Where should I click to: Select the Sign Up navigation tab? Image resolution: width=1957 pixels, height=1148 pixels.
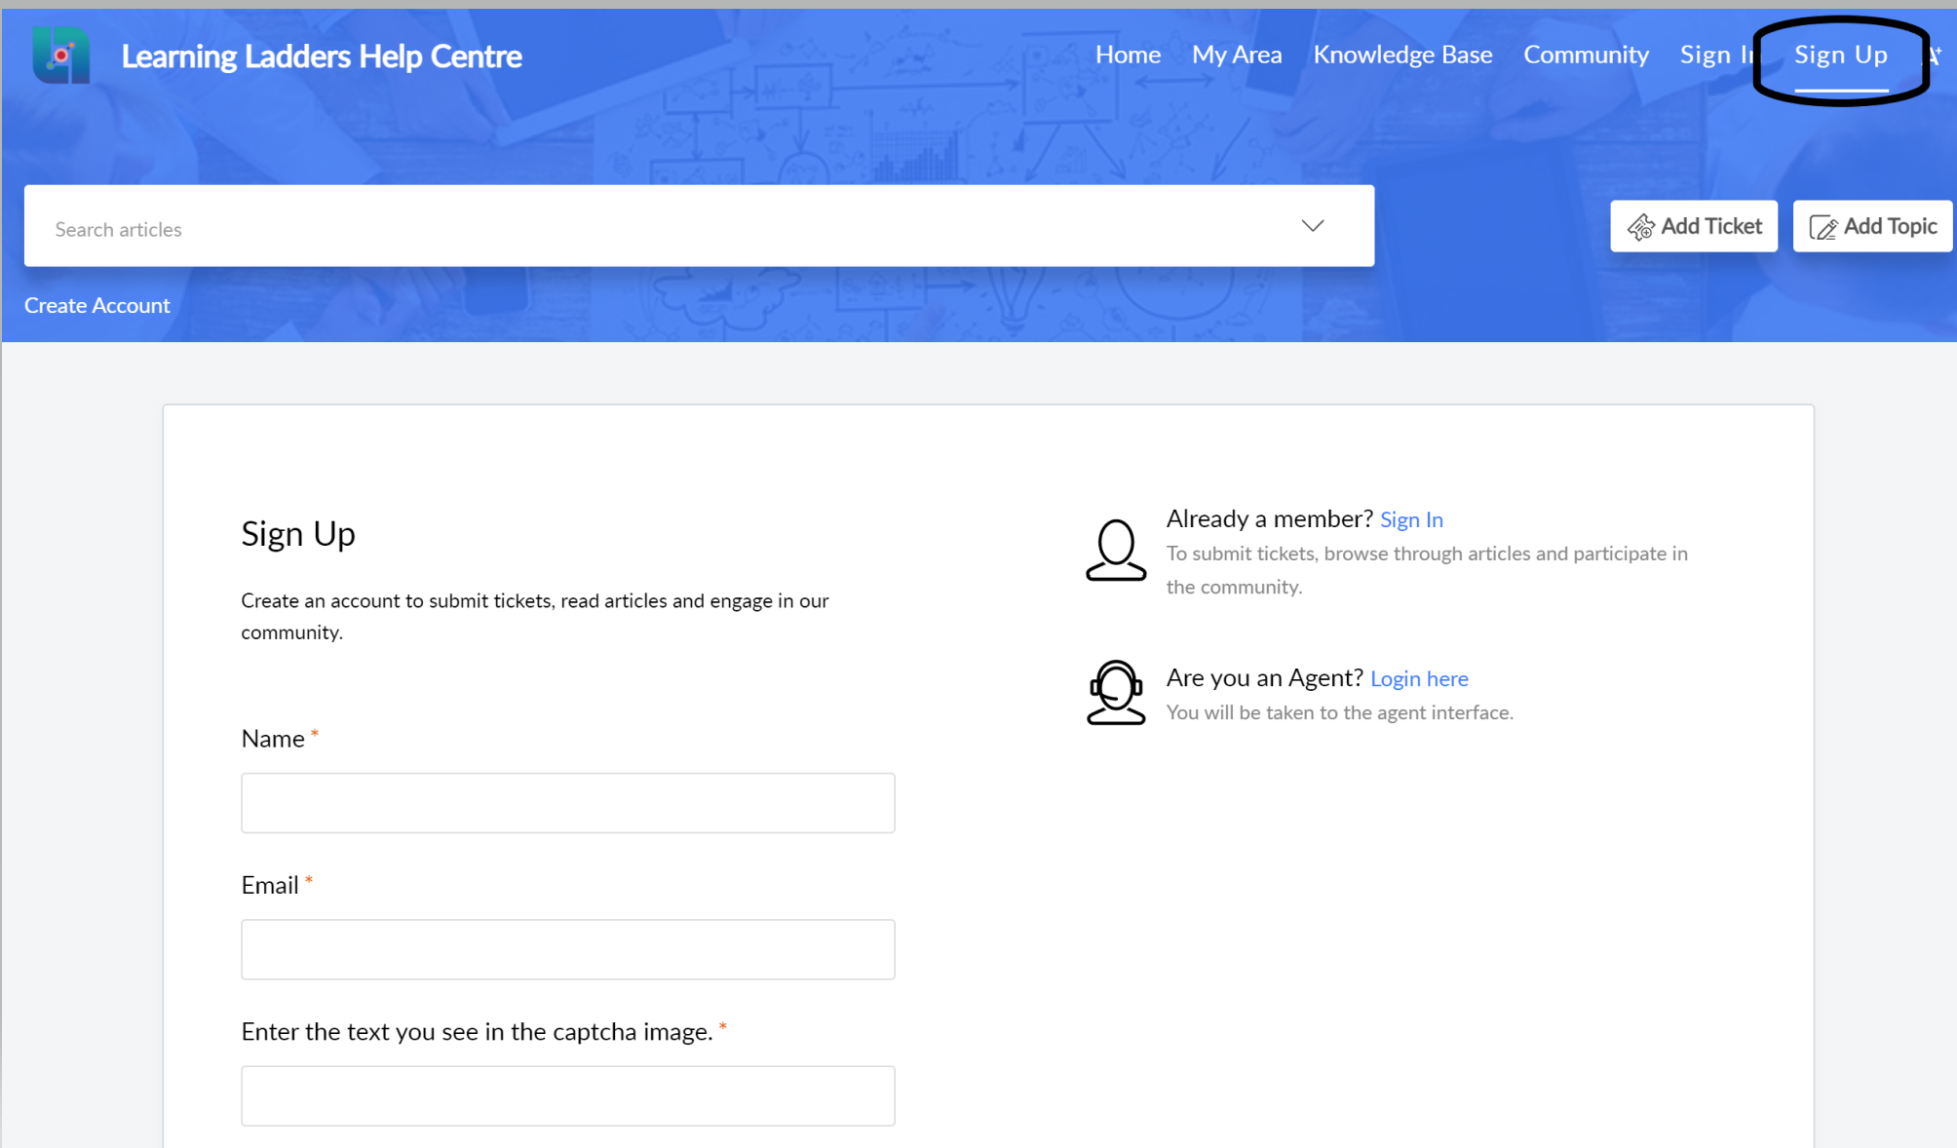tap(1842, 55)
